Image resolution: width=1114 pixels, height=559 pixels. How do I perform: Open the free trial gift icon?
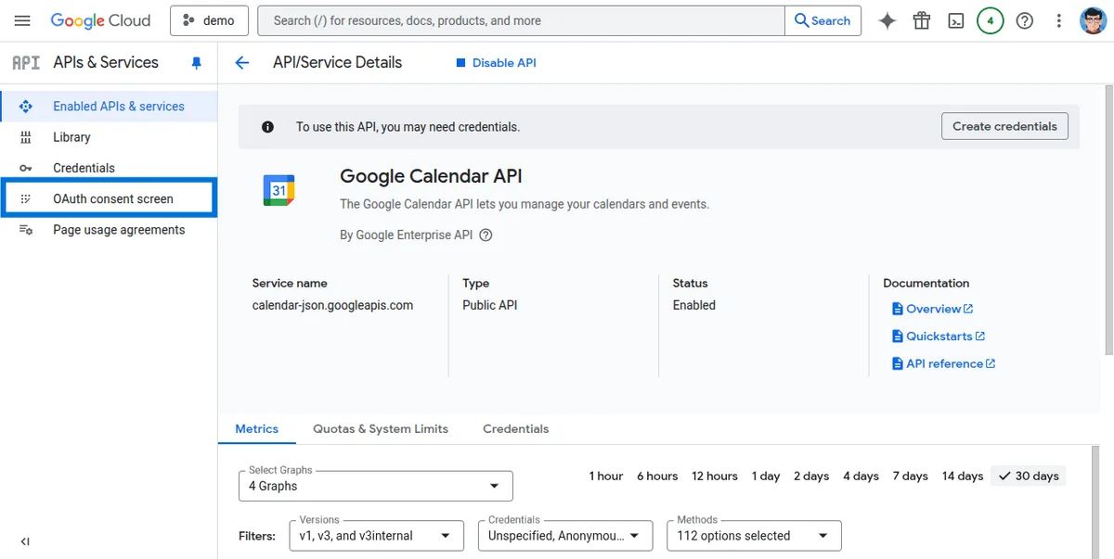921,20
